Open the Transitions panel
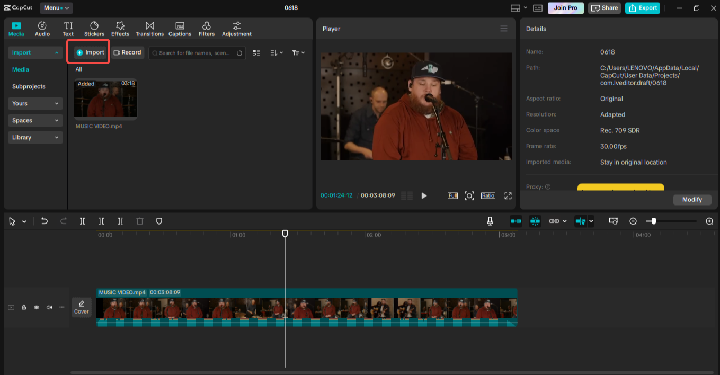 149,29
